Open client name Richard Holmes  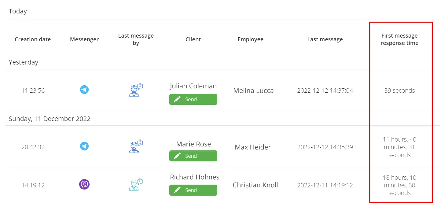click(195, 177)
